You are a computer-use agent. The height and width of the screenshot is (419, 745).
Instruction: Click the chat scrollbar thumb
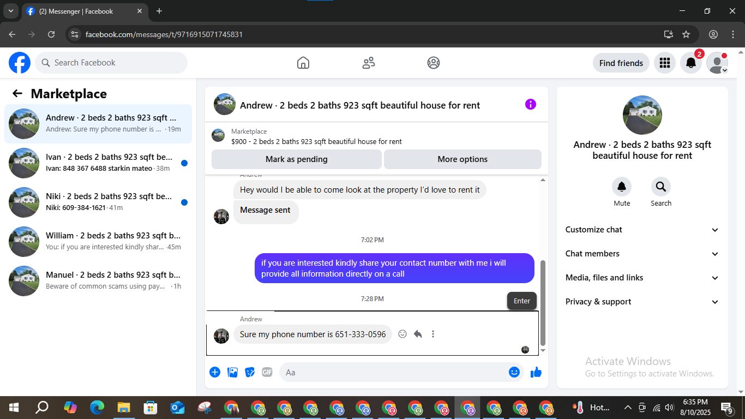point(543,303)
